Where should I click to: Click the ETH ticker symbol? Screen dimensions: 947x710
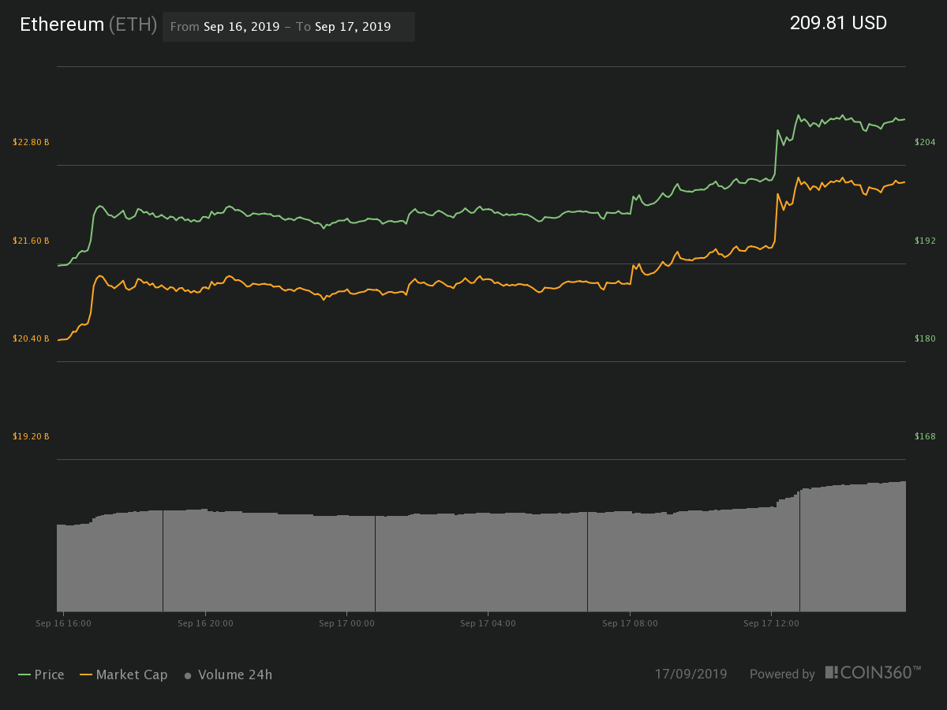coord(133,24)
